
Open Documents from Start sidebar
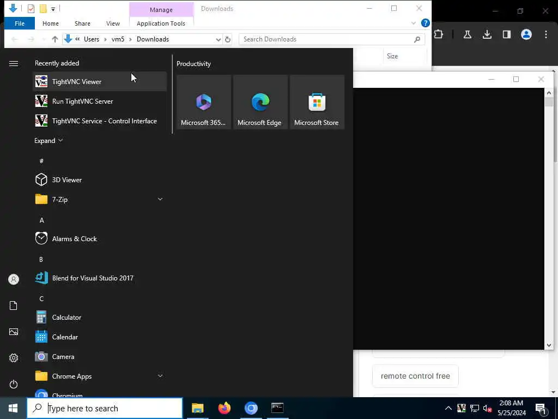(14, 306)
